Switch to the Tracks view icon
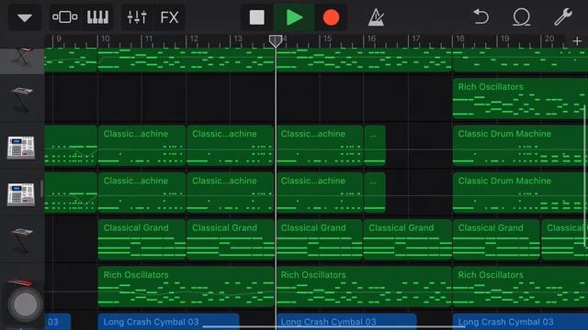This screenshot has height=330, width=588. 65,17
